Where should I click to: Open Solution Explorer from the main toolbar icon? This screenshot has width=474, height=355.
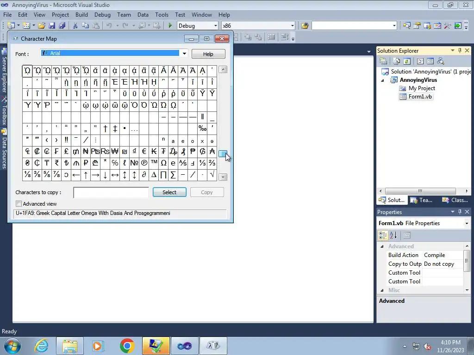point(407,26)
